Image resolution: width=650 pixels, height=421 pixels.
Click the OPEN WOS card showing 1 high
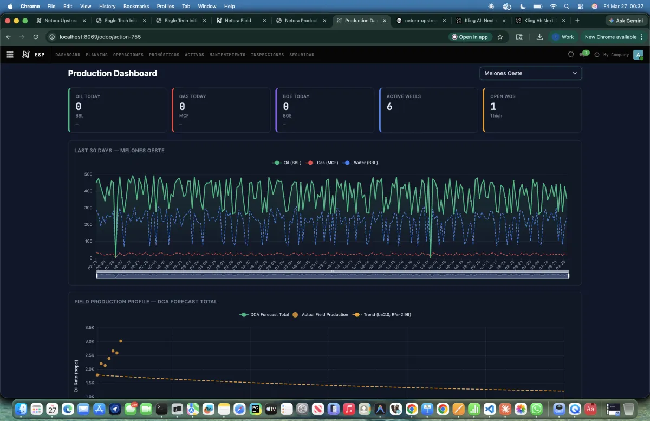[x=531, y=109]
